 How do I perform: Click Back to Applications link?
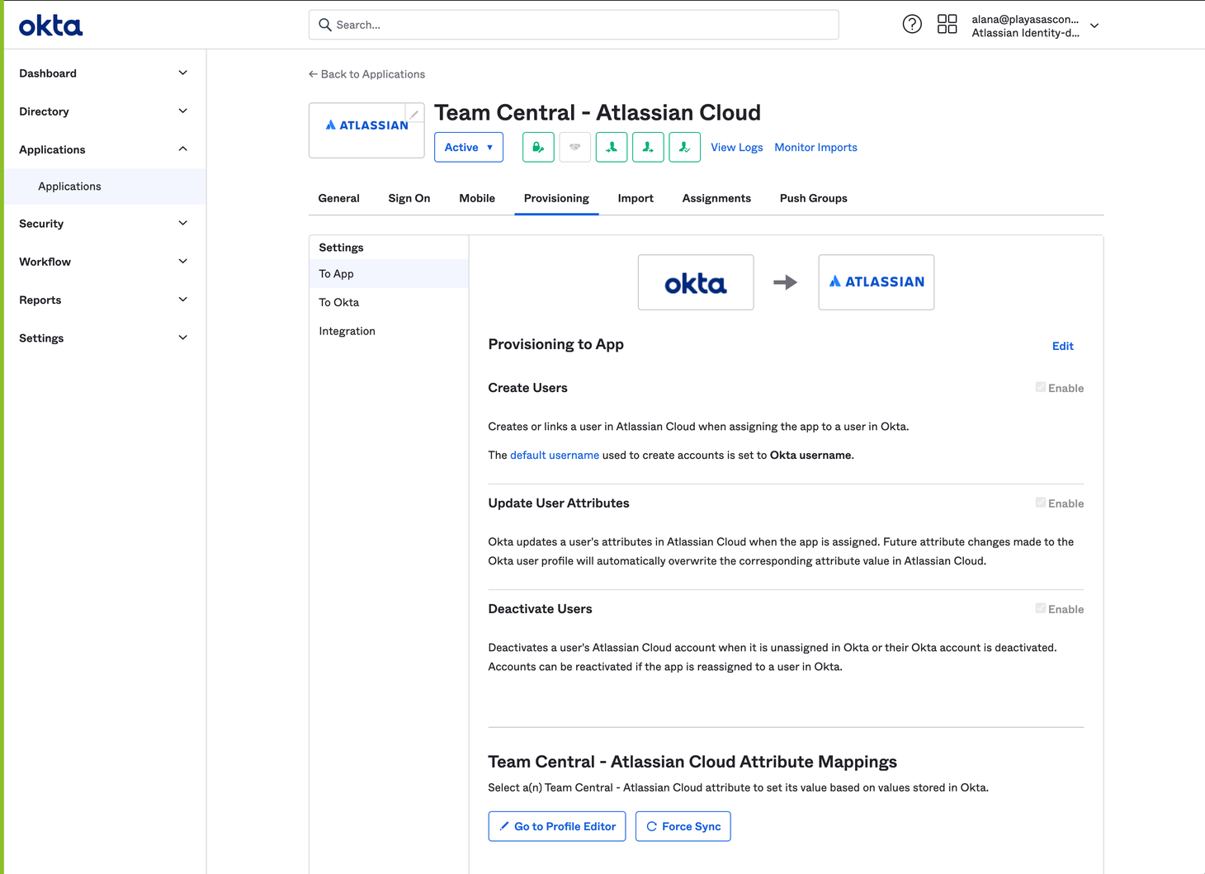pos(366,74)
